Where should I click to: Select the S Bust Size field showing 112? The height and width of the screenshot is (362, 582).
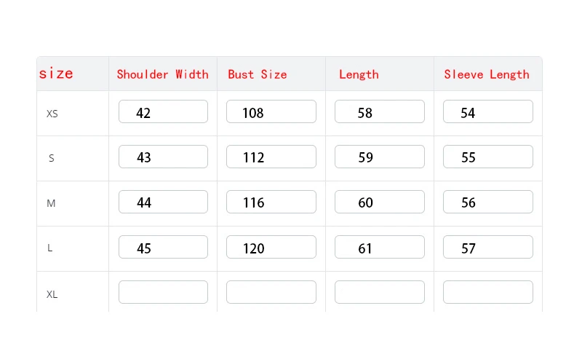tap(271, 157)
